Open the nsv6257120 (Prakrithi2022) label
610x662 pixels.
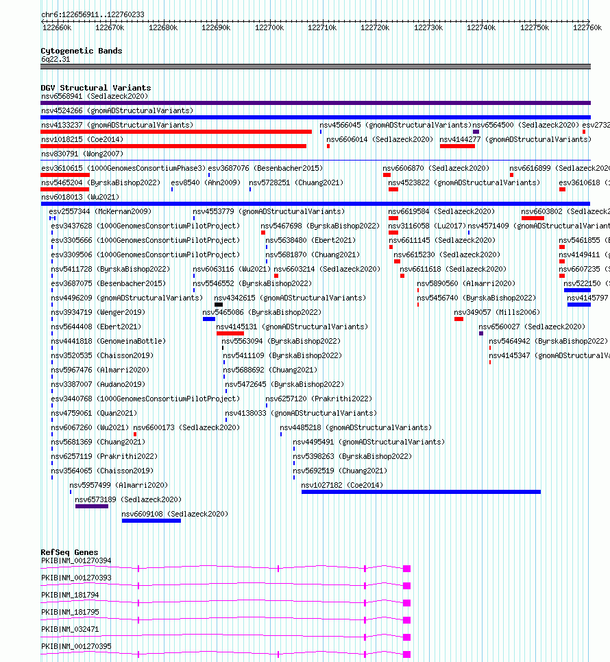319,399
